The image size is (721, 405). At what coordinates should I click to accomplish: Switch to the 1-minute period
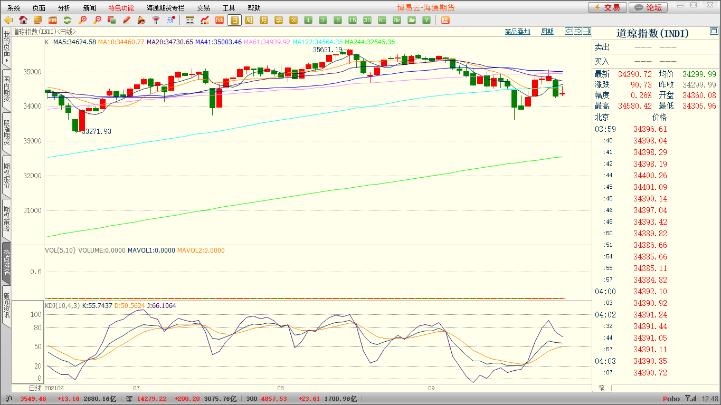pyautogui.click(x=308, y=20)
